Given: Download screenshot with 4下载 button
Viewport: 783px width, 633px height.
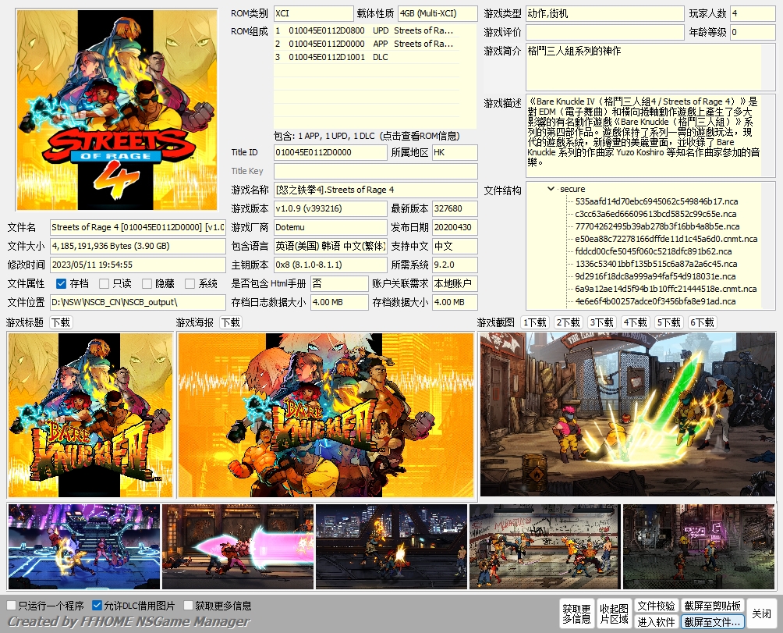Looking at the screenshot, I should pos(635,323).
